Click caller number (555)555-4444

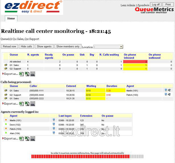click(x=36, y=95)
